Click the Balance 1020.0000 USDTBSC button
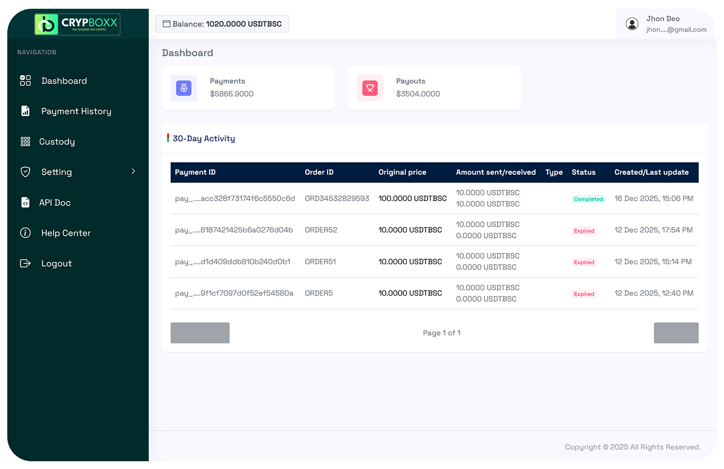This screenshot has width=724, height=469. [x=222, y=24]
